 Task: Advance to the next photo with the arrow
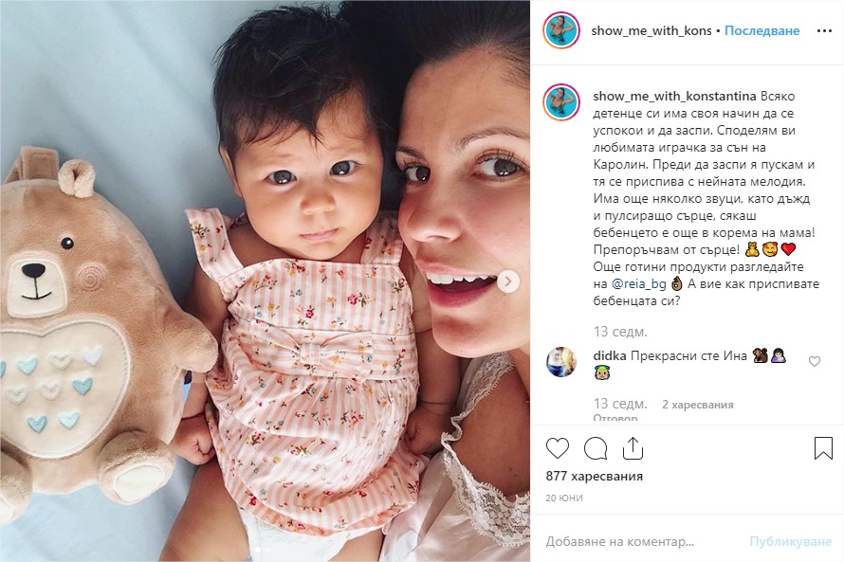click(508, 281)
